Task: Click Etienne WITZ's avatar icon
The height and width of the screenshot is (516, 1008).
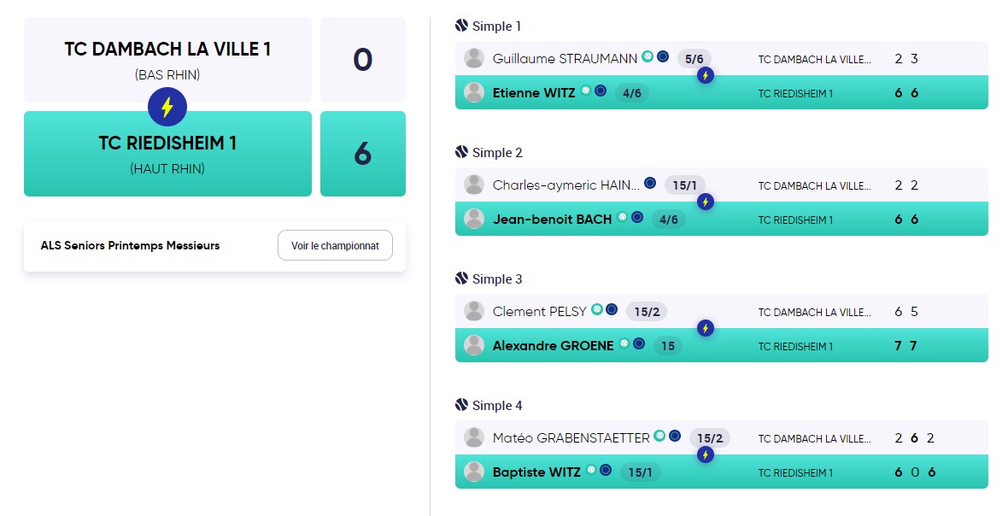Action: coord(474,92)
